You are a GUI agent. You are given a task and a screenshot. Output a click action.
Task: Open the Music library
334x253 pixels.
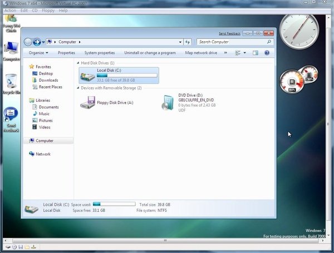(x=44, y=113)
